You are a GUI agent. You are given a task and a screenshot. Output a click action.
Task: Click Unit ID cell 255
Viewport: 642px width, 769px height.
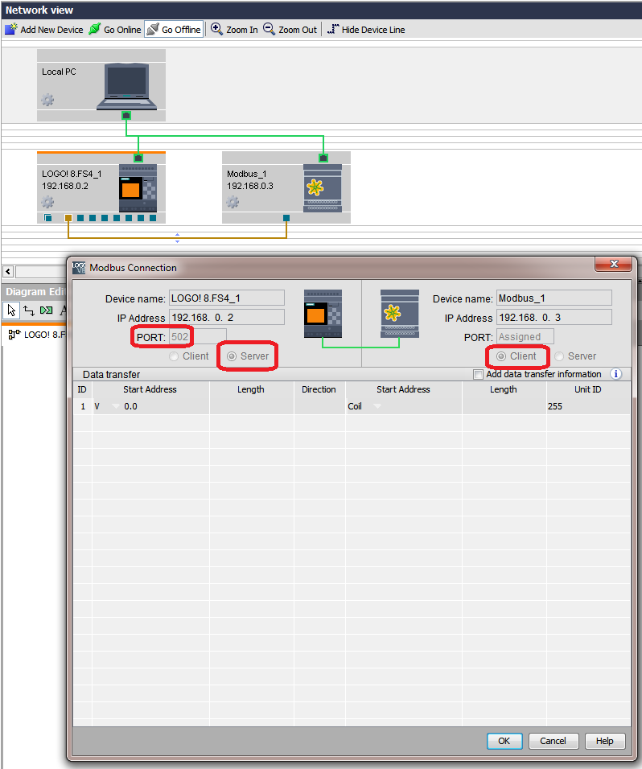(588, 406)
